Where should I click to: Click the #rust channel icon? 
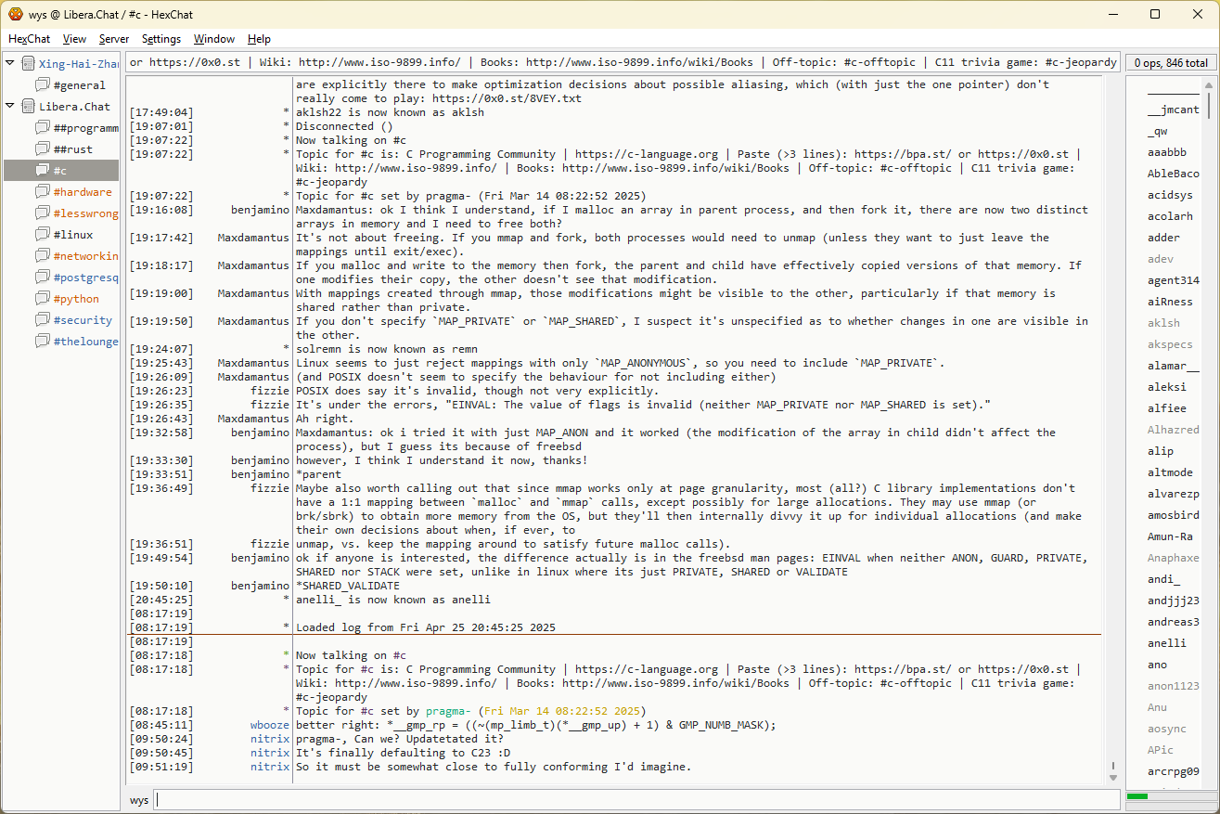click(x=43, y=149)
